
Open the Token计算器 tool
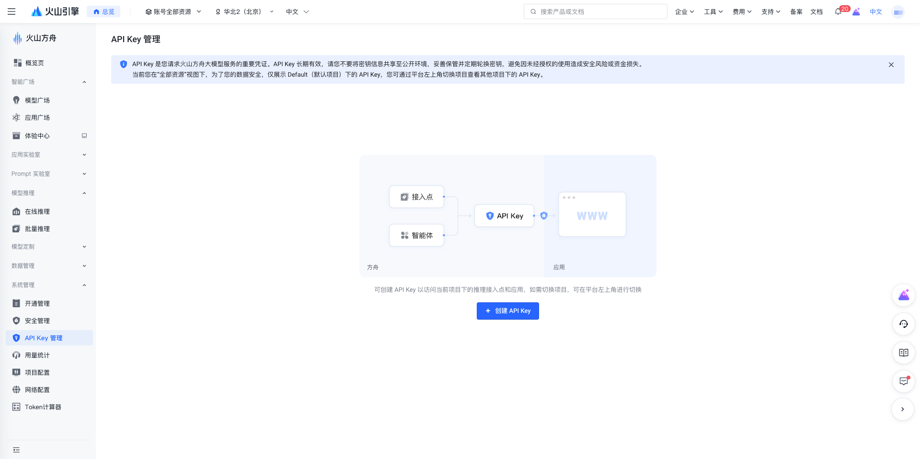pos(43,407)
